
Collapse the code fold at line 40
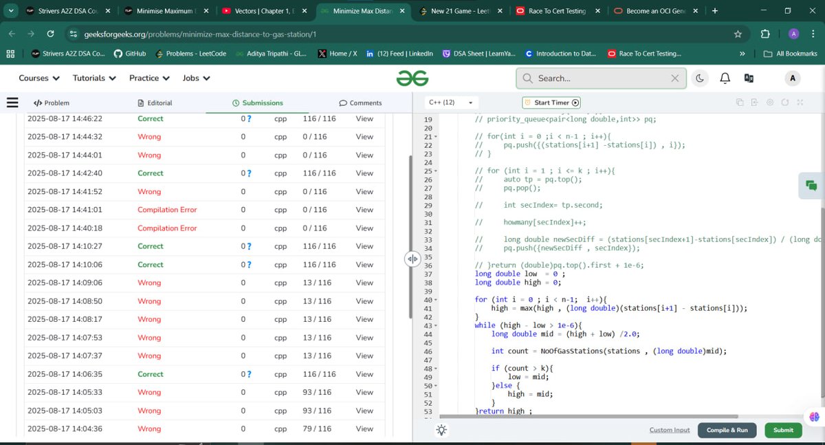tap(436, 300)
